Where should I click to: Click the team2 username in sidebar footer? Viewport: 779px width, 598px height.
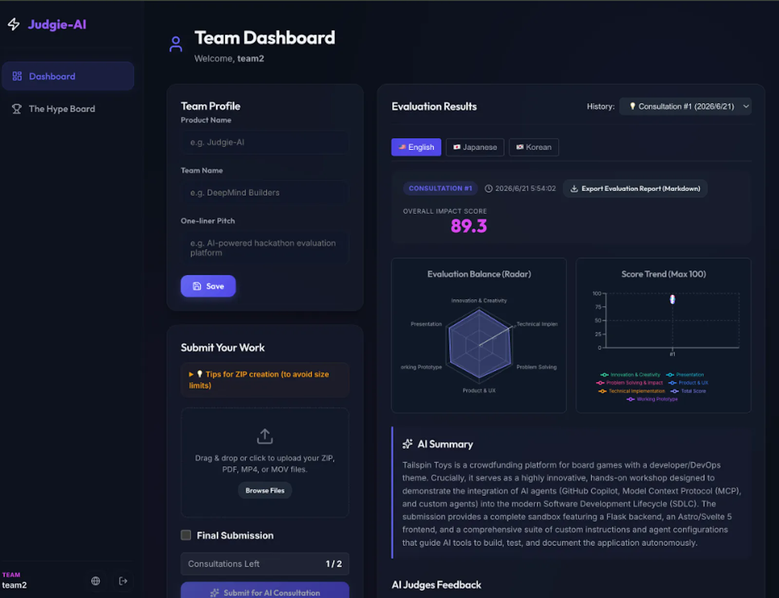click(x=15, y=585)
